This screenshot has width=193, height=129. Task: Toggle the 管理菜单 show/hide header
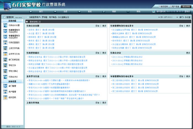12,17
